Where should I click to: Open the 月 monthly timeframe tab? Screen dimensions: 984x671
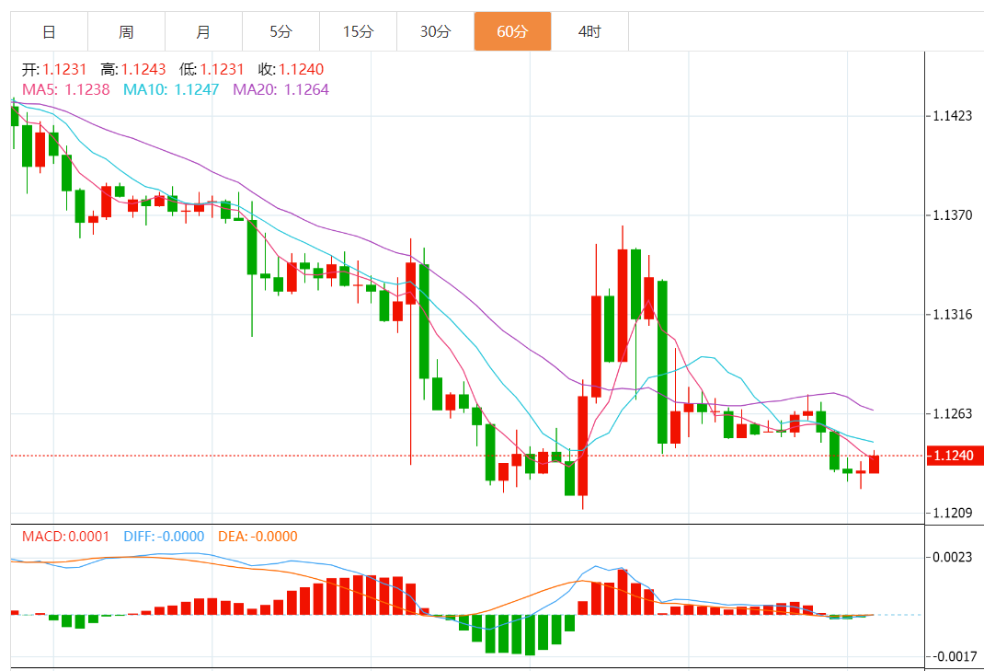tap(203, 31)
